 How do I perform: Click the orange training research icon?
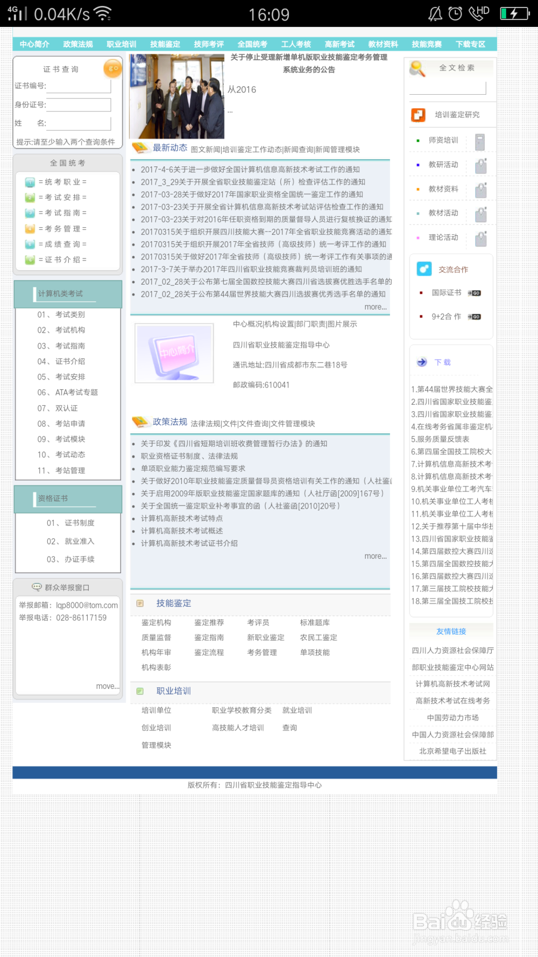[x=418, y=115]
